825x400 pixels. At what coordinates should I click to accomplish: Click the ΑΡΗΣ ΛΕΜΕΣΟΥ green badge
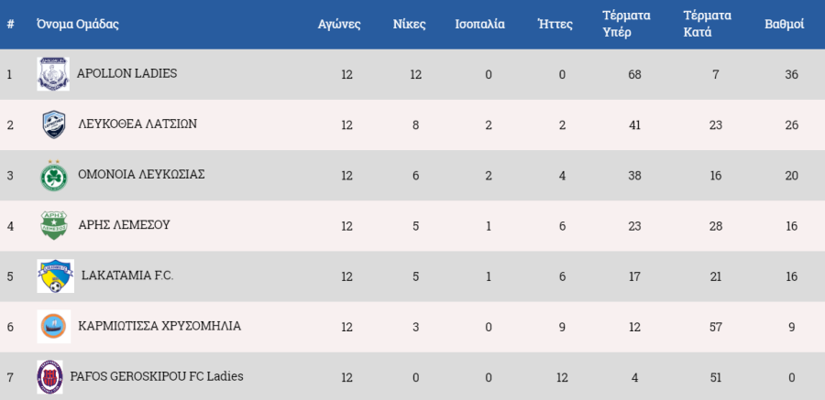pyautogui.click(x=54, y=225)
